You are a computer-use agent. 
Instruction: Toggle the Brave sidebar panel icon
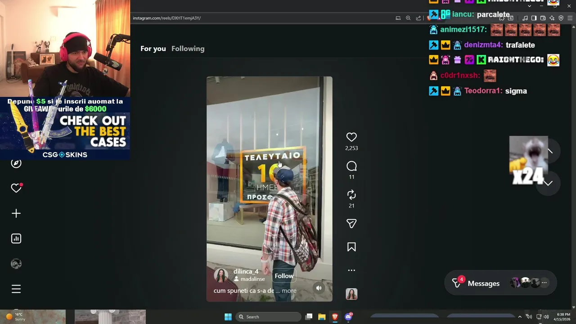[x=534, y=18]
